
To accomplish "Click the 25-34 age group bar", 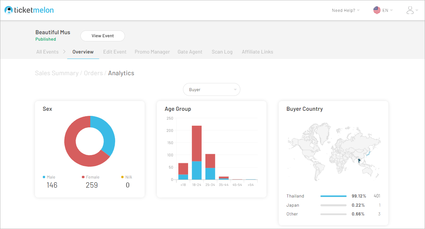I will [x=210, y=167].
